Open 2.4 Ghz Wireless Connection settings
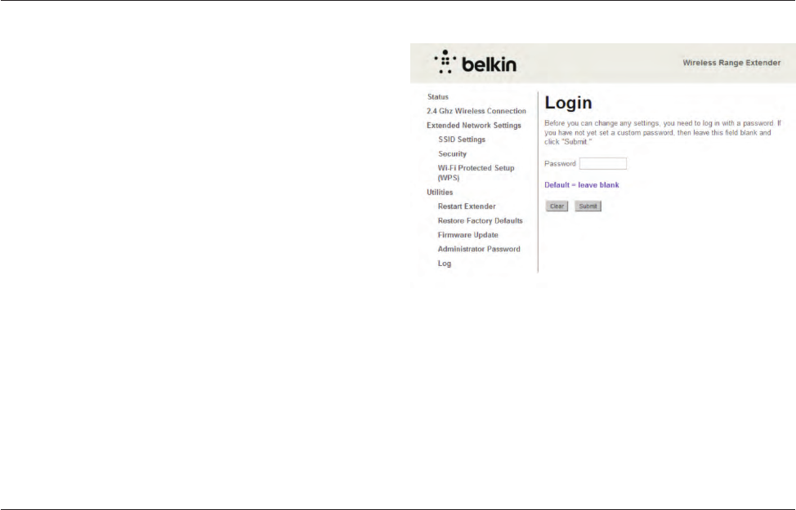Image resolution: width=796 pixels, height=510 pixels. coord(476,111)
